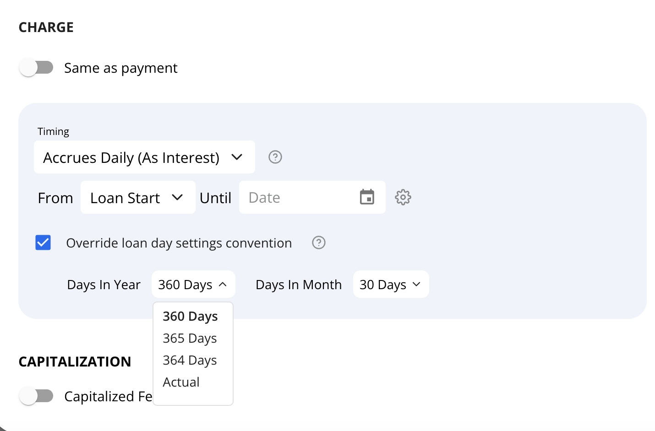This screenshot has height=431, width=655.
Task: Enable the Capitalized Fee toggle
Action: click(x=36, y=396)
